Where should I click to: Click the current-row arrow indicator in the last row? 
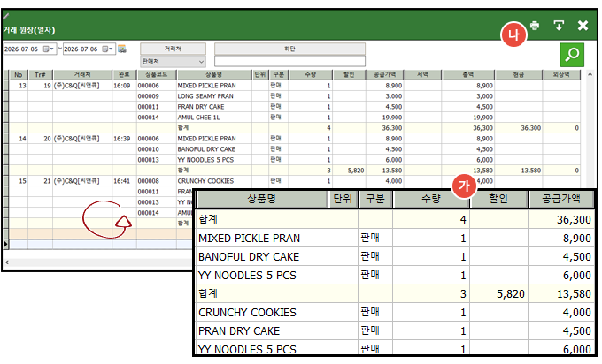(6, 244)
